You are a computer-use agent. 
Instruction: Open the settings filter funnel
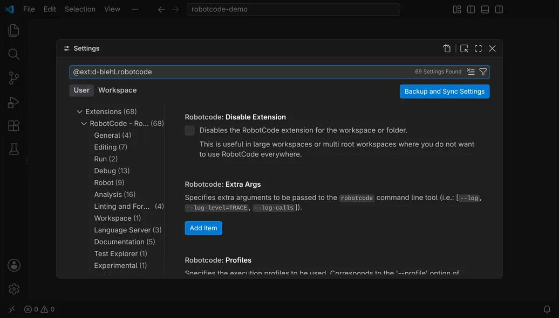coord(483,72)
